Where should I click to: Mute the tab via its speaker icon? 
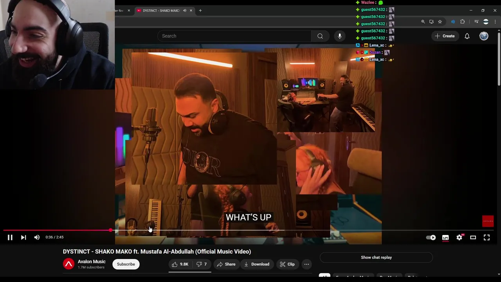click(184, 11)
